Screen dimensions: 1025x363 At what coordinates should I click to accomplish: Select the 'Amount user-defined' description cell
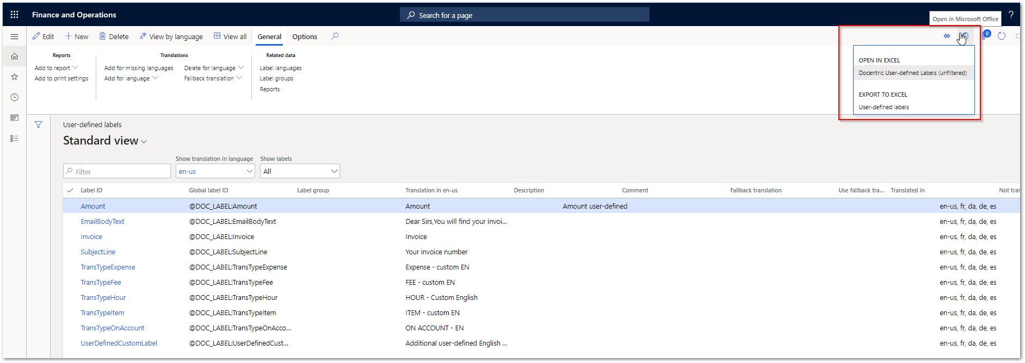(x=595, y=206)
